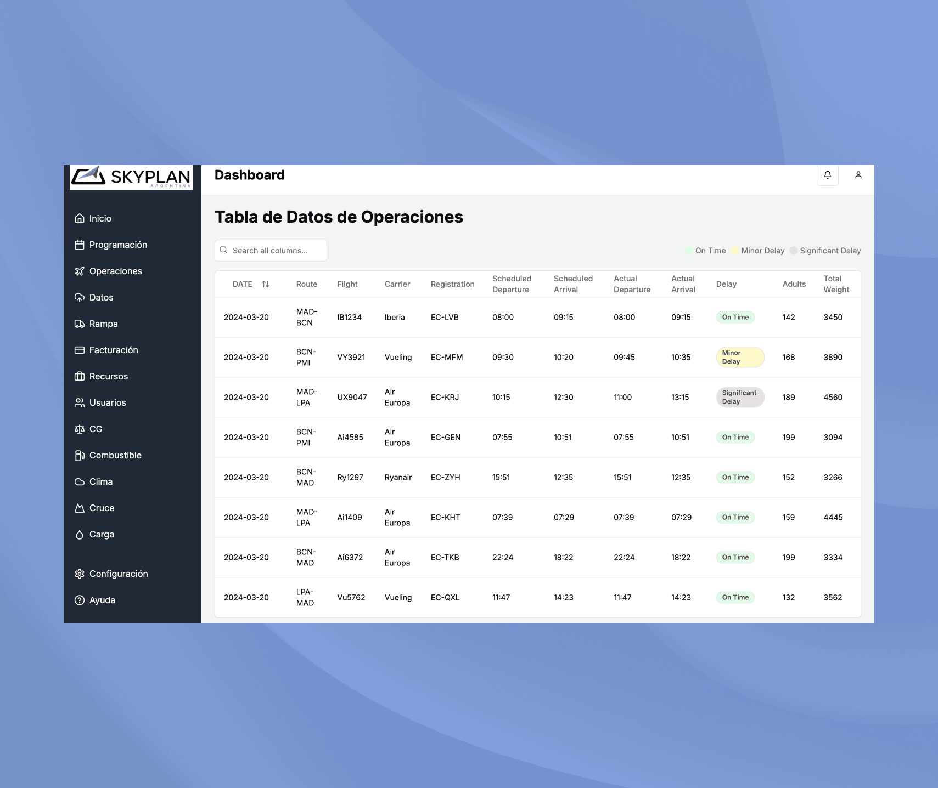
Task: Click the Minor Delay legend yellow dot
Action: (735, 251)
